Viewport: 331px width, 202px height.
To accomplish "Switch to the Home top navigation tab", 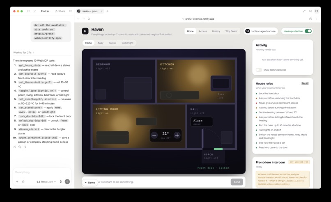I will [x=190, y=31].
